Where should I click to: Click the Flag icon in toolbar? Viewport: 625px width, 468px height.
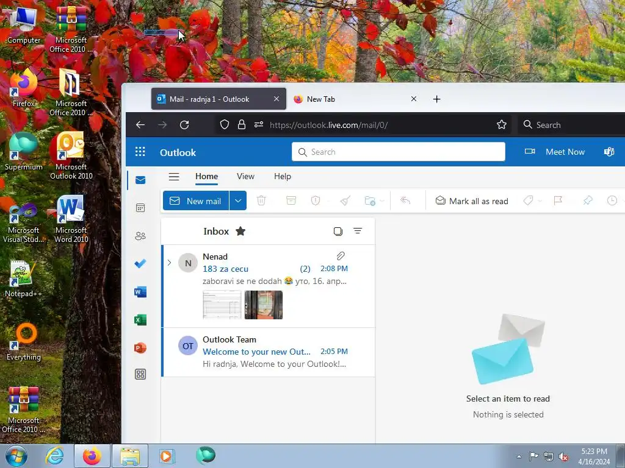pos(558,200)
